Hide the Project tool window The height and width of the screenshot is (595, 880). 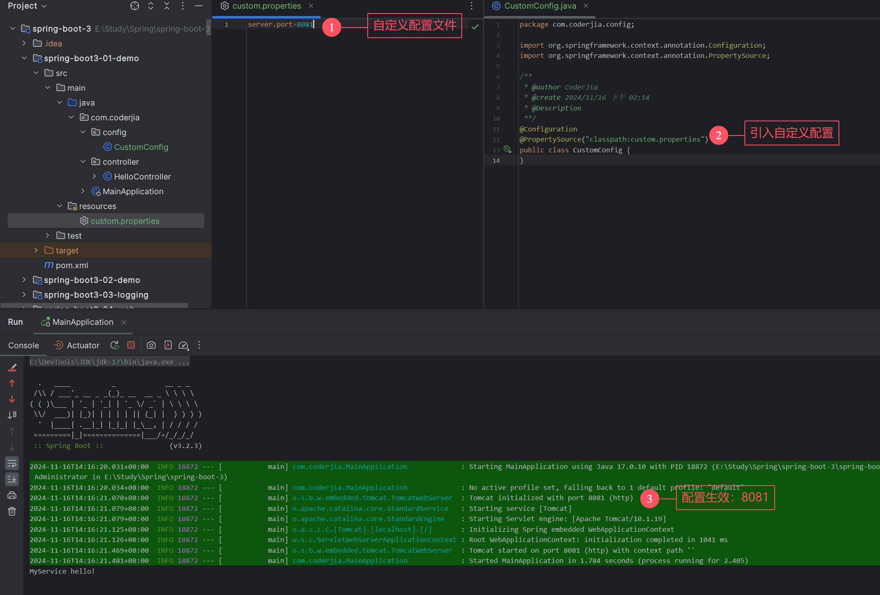(x=199, y=6)
